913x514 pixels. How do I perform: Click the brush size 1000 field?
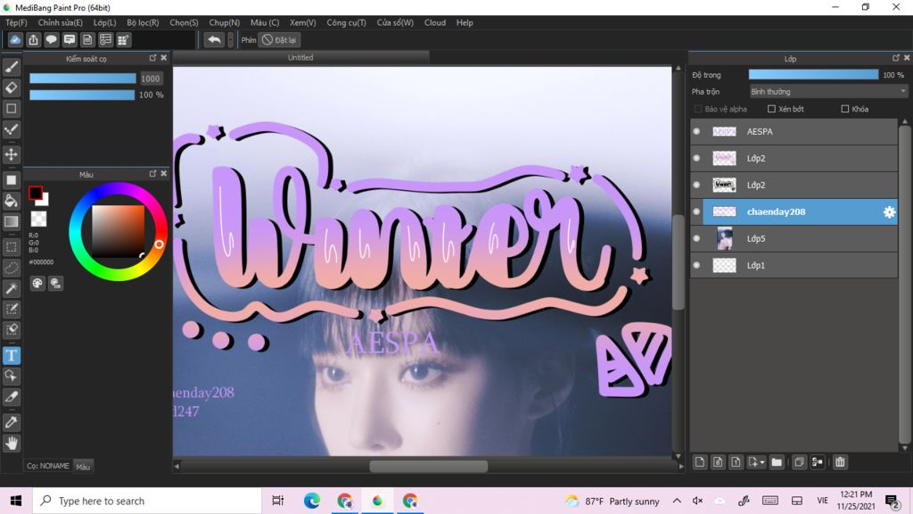pyautogui.click(x=151, y=79)
